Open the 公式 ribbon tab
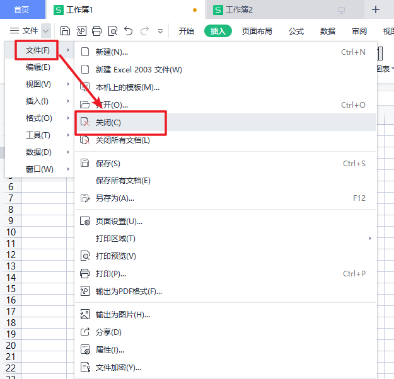The width and height of the screenshot is (394, 379). [x=296, y=31]
